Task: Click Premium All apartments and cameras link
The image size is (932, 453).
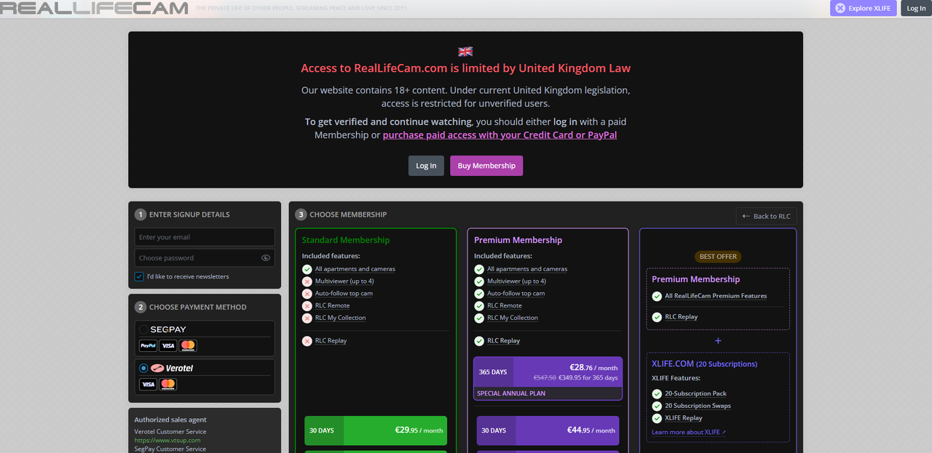Action: pyautogui.click(x=527, y=269)
